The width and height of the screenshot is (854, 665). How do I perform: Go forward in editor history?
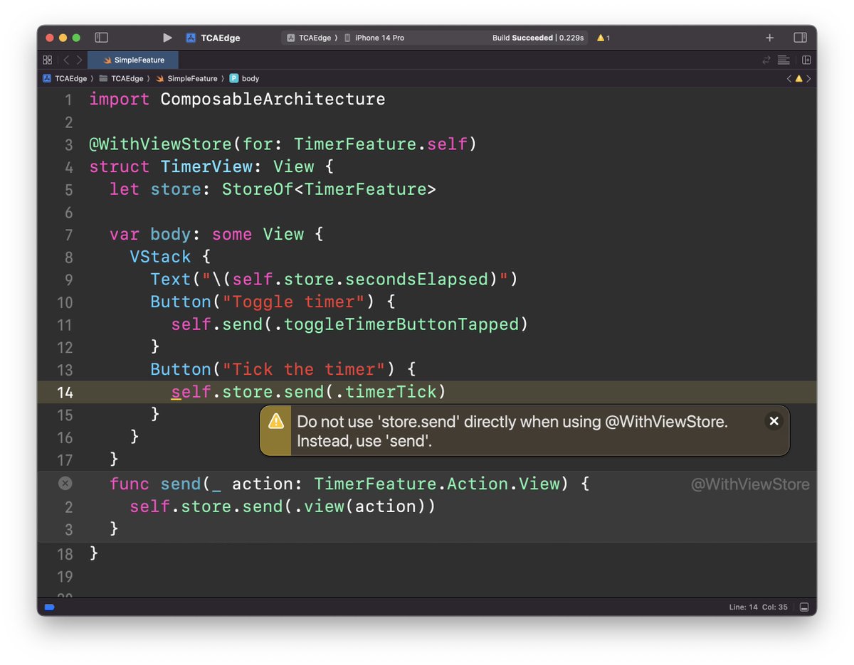point(78,60)
